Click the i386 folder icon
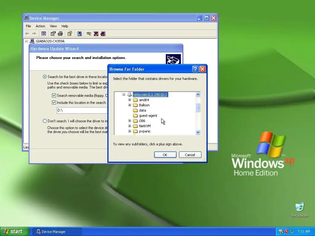Image resolution: width=315 pixels, height=236 pixels. click(135, 121)
